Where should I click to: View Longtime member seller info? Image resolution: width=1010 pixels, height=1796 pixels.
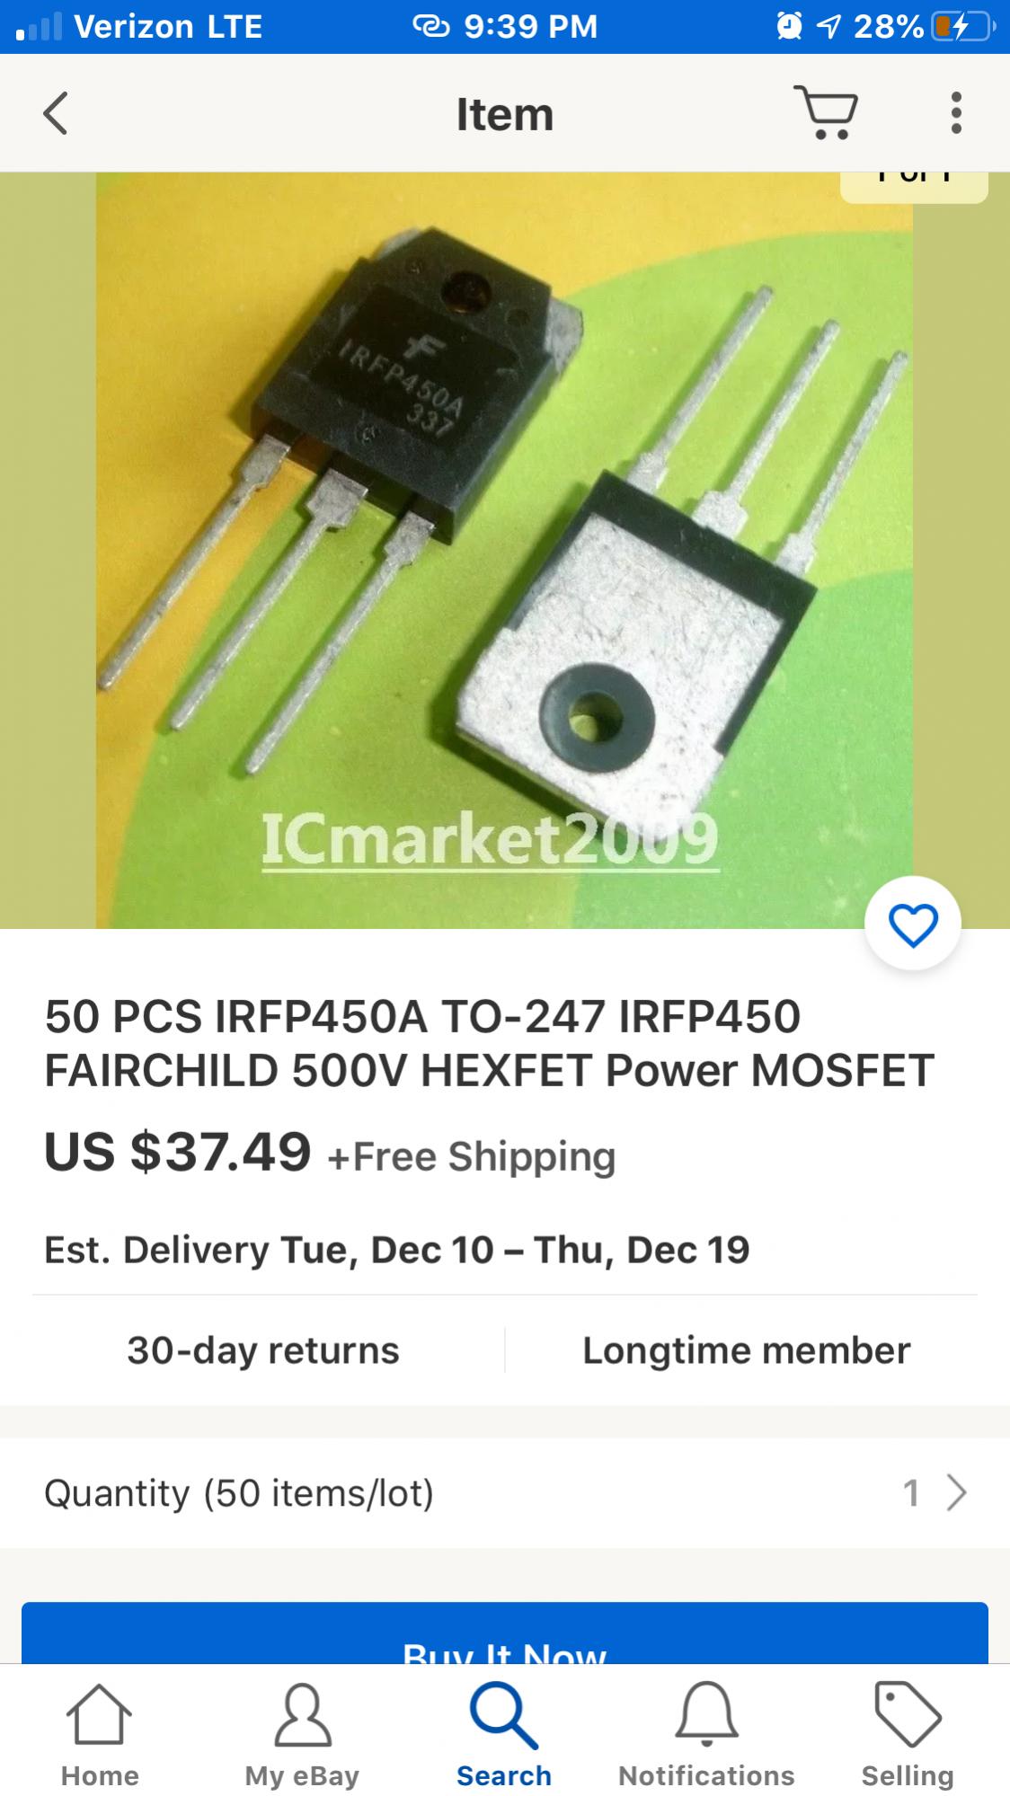coord(746,1350)
